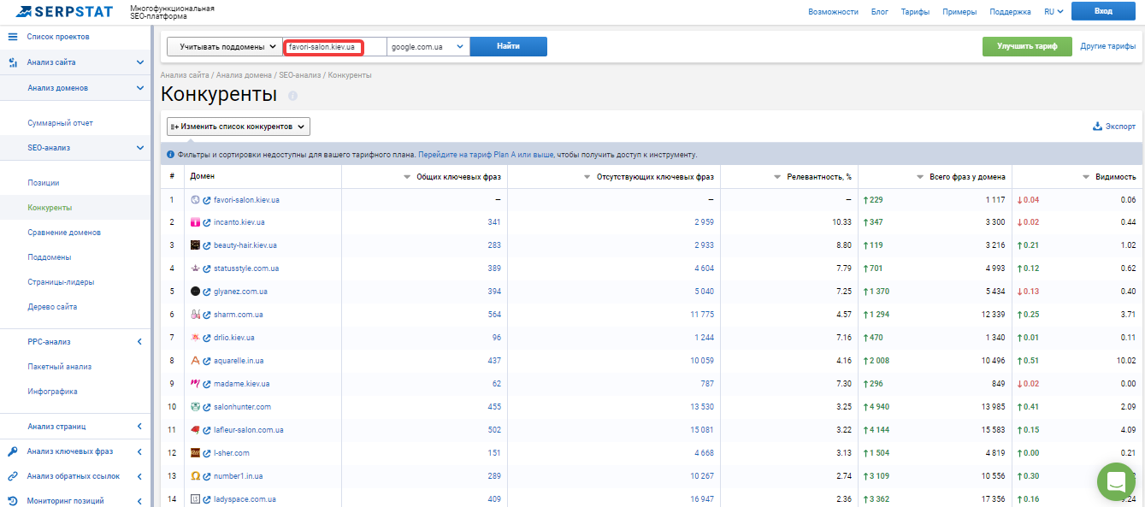The width and height of the screenshot is (1145, 507).
Task: Click the link icon for Анализ обратных ссылок
Action: coord(13,476)
